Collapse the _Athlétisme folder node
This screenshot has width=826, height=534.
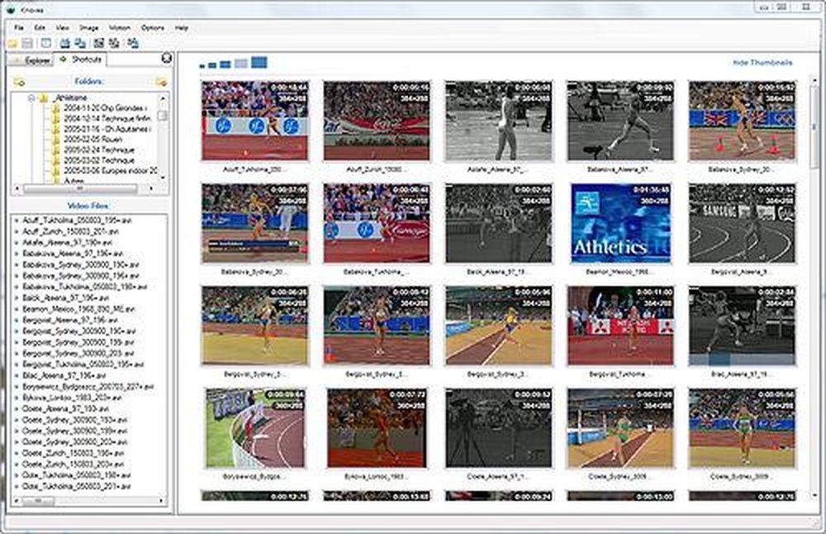(x=31, y=98)
